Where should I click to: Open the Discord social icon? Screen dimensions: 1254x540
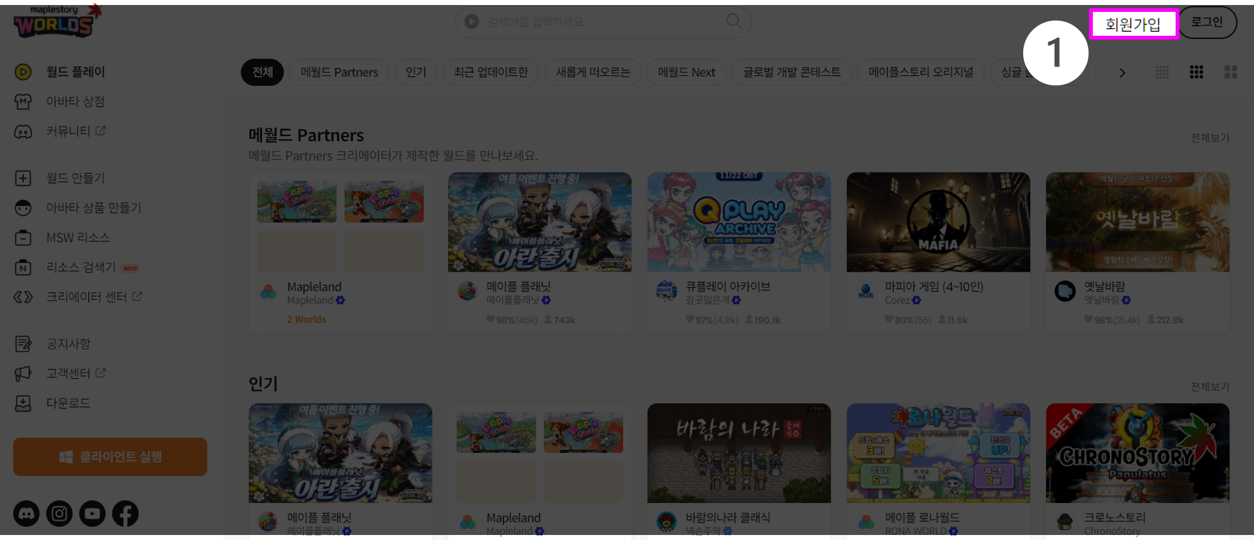(x=26, y=514)
